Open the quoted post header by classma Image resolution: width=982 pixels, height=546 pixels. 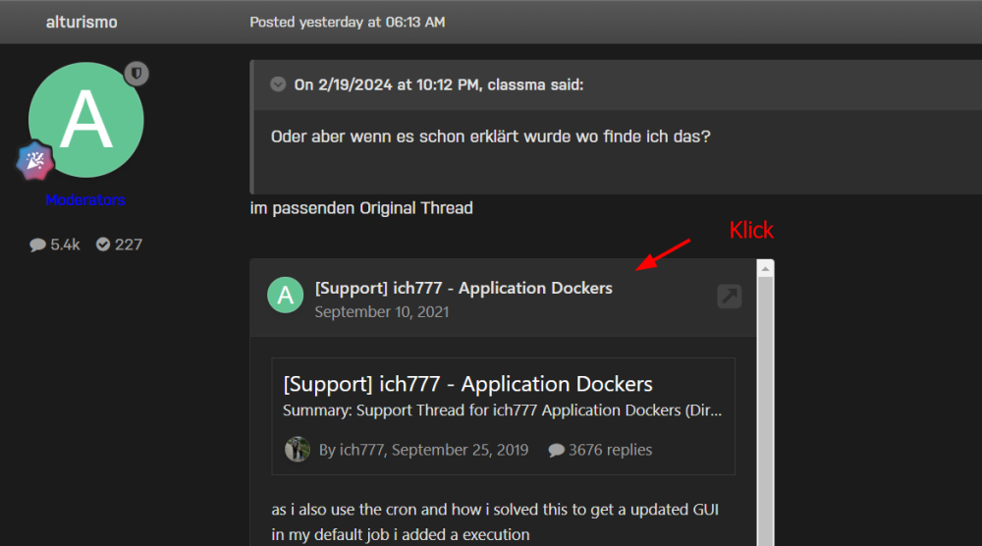click(438, 84)
